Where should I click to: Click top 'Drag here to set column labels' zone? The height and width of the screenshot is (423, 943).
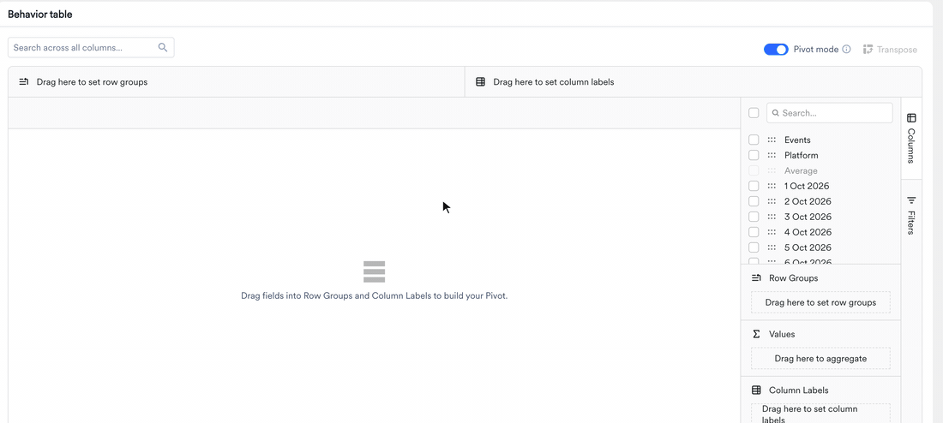tap(693, 81)
